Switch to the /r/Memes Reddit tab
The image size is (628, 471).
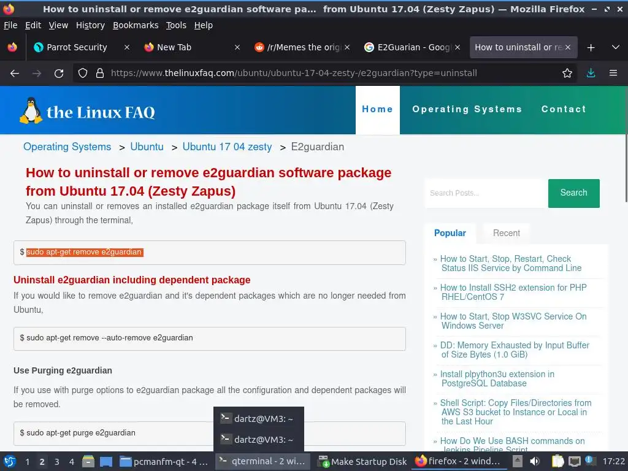[299, 47]
